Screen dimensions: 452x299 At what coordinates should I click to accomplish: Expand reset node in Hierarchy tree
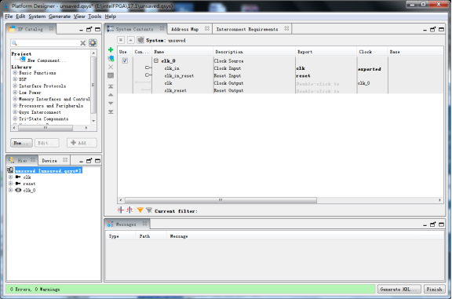click(x=10, y=184)
